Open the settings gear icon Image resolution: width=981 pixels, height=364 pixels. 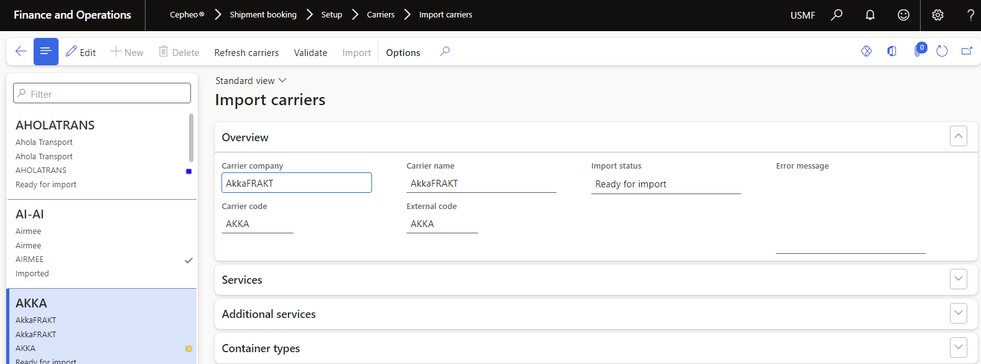pyautogui.click(x=937, y=15)
